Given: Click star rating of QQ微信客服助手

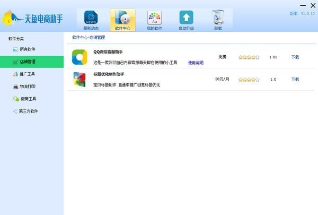Looking at the screenshot, I should tap(249, 57).
